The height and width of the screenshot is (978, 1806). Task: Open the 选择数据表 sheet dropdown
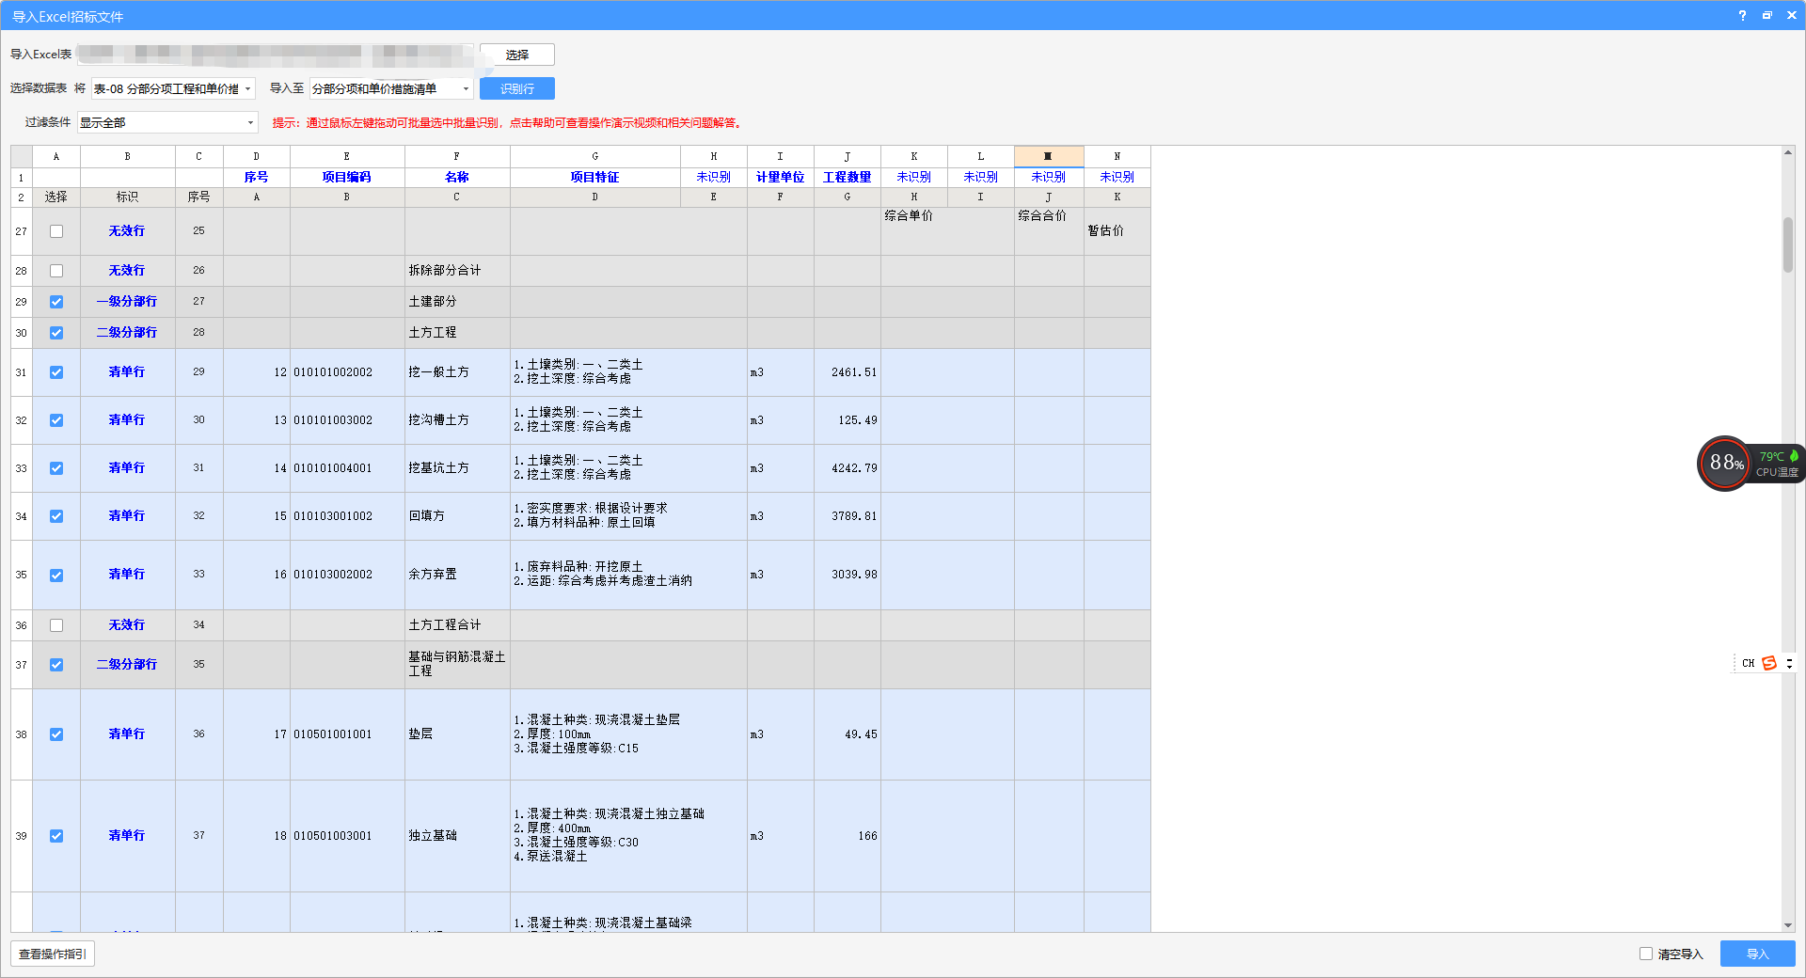point(173,88)
